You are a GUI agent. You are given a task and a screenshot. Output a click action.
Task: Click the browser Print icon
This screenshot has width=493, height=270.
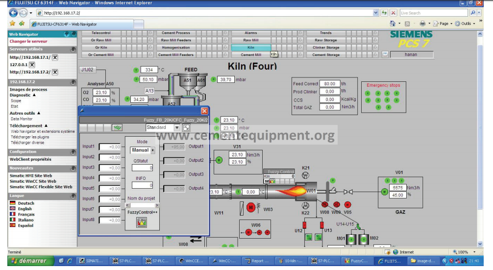point(422,24)
